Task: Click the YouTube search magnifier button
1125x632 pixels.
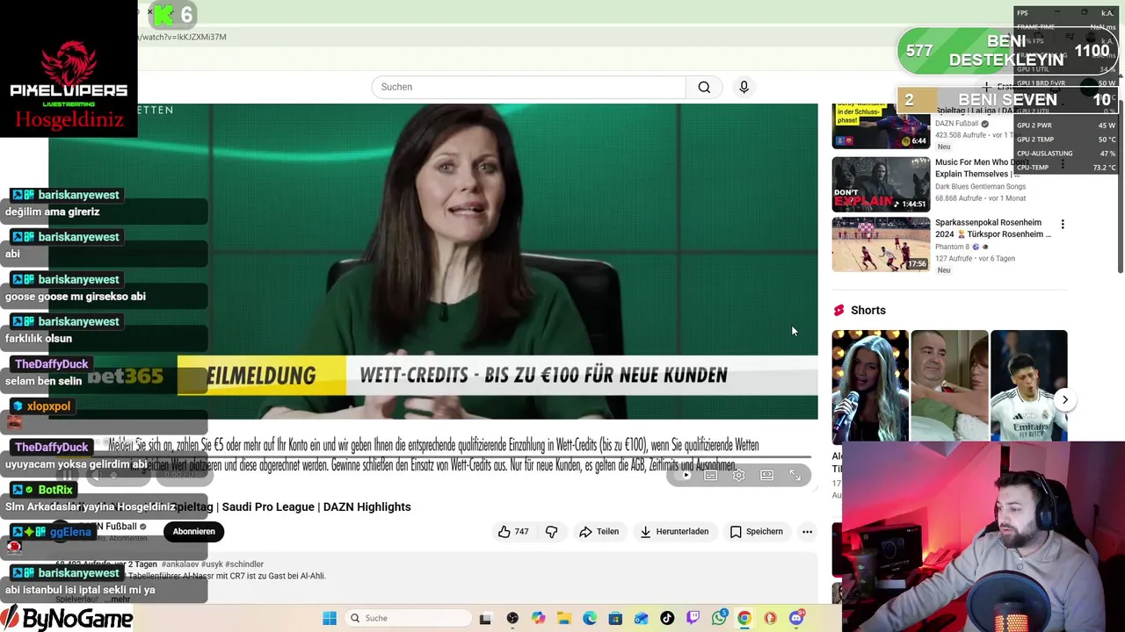Action: pyautogui.click(x=704, y=87)
